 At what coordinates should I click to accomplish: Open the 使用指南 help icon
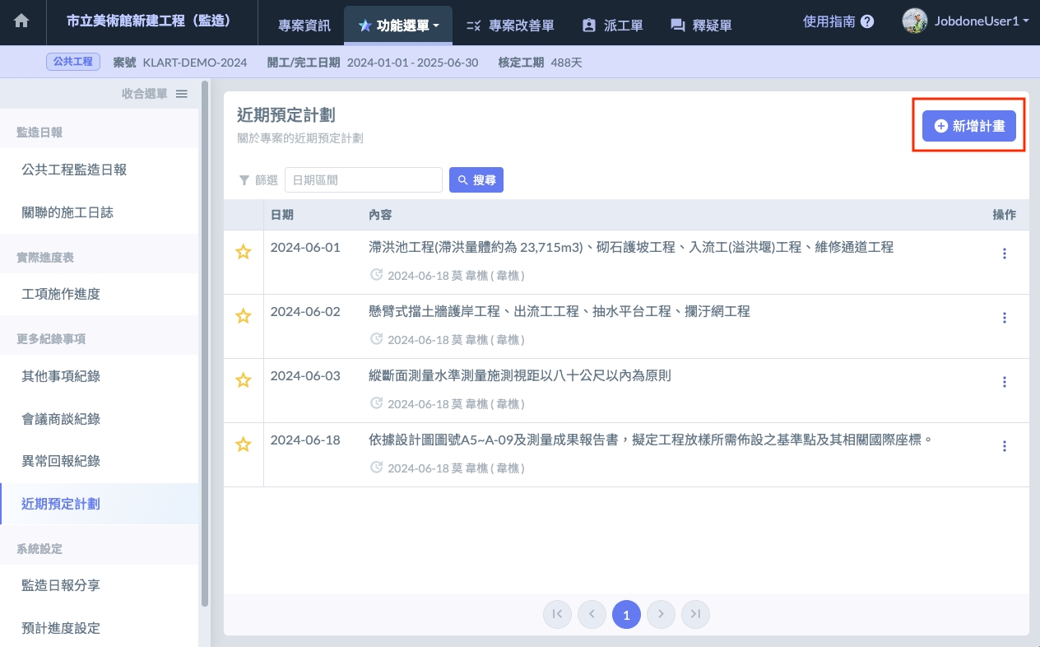(867, 22)
